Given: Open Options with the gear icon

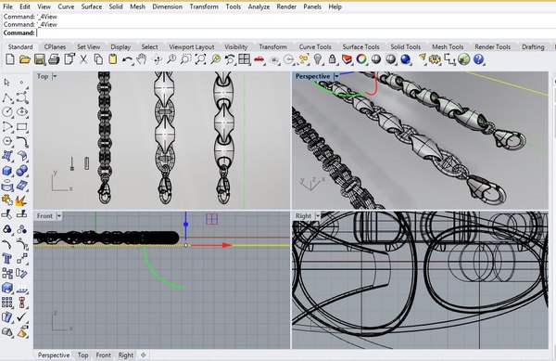Looking at the screenshot, I should (x=435, y=59).
